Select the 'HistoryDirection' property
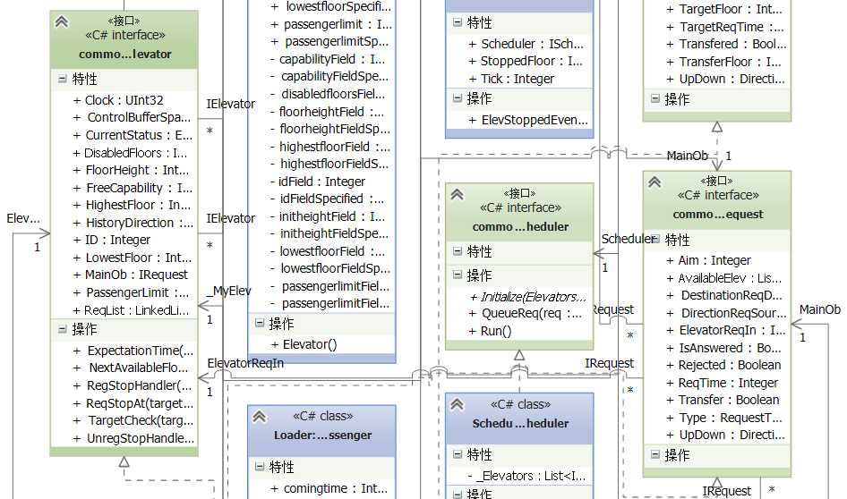 133,223
